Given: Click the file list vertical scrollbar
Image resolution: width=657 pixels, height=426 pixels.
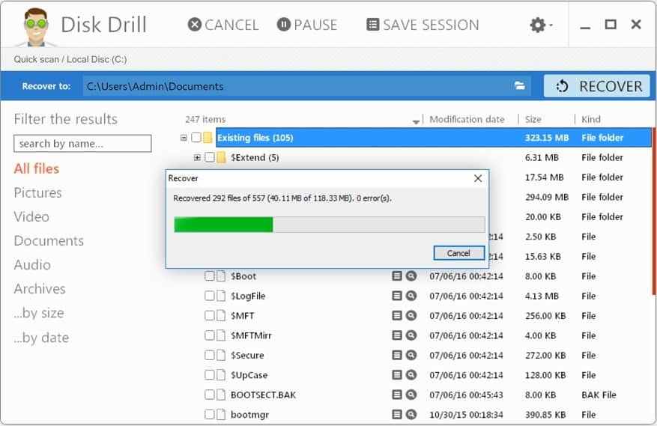Looking at the screenshot, I should pos(654,212).
